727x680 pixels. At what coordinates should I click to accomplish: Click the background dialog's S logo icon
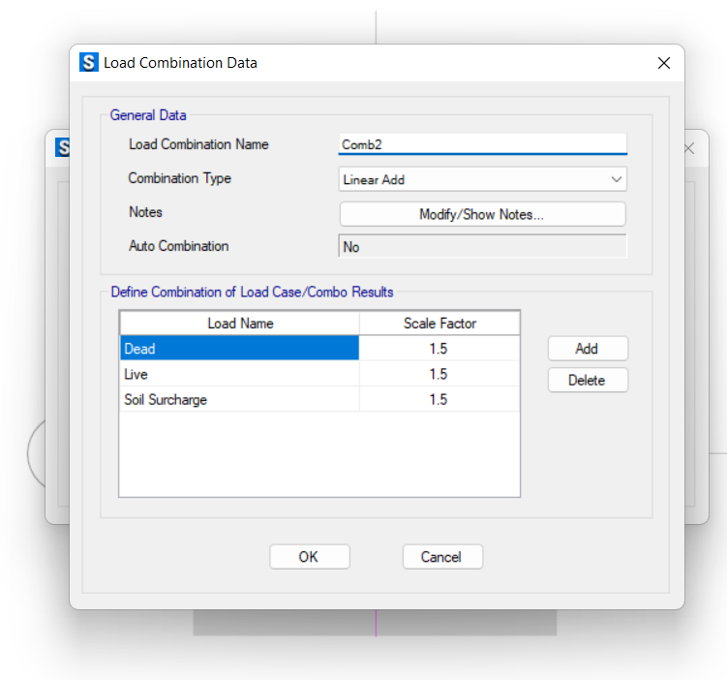(x=62, y=147)
